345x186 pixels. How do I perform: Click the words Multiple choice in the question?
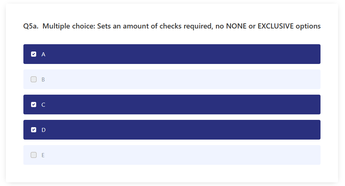69,26
